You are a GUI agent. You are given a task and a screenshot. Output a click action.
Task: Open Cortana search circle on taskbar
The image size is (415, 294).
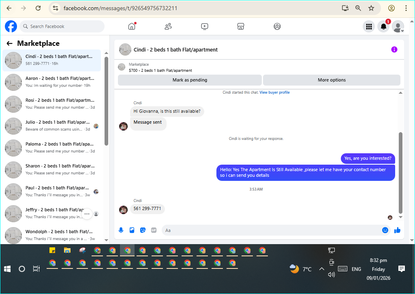point(22,269)
